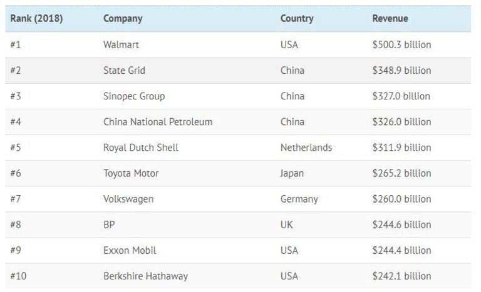The width and height of the screenshot is (481, 292).
Task: Click the Company column header
Action: tap(123, 19)
